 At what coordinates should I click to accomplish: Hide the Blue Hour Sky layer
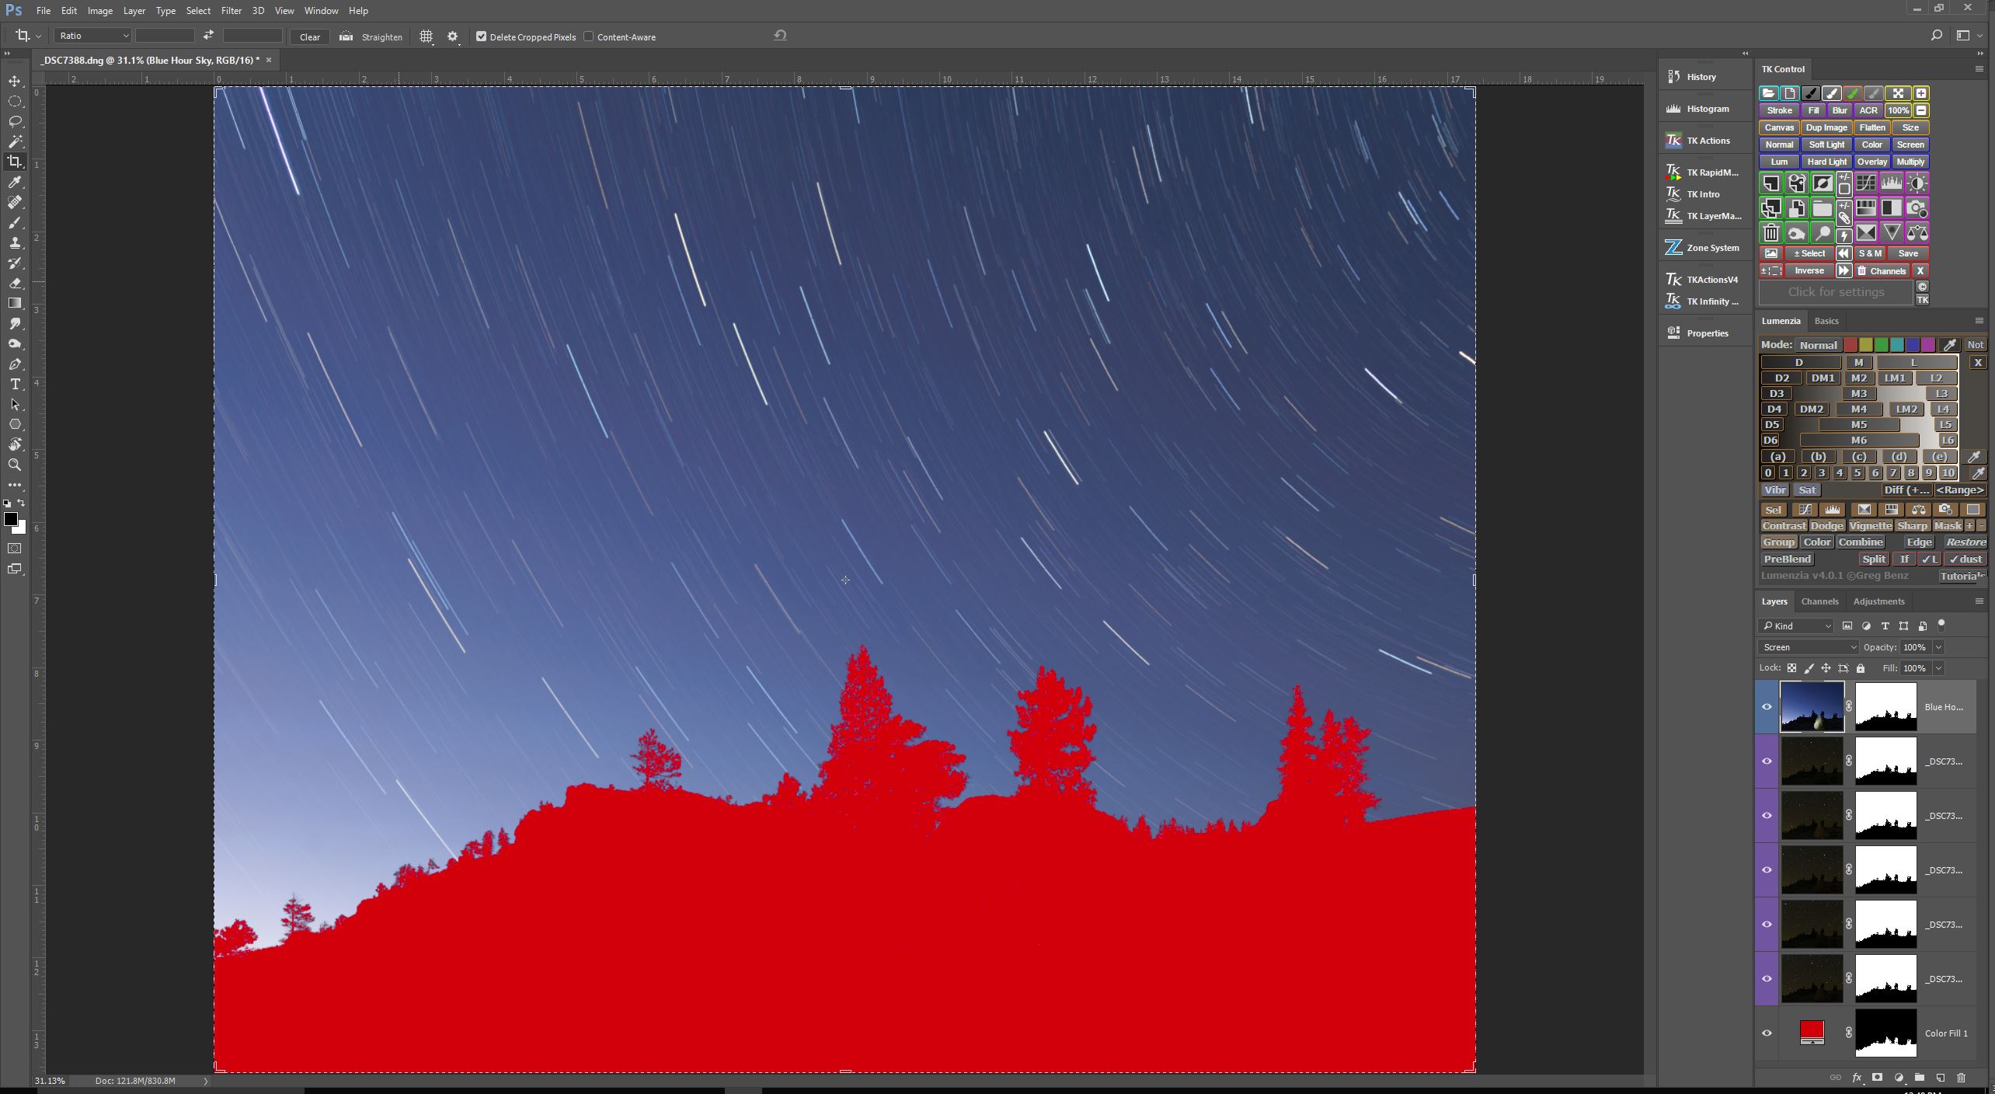[x=1767, y=707]
